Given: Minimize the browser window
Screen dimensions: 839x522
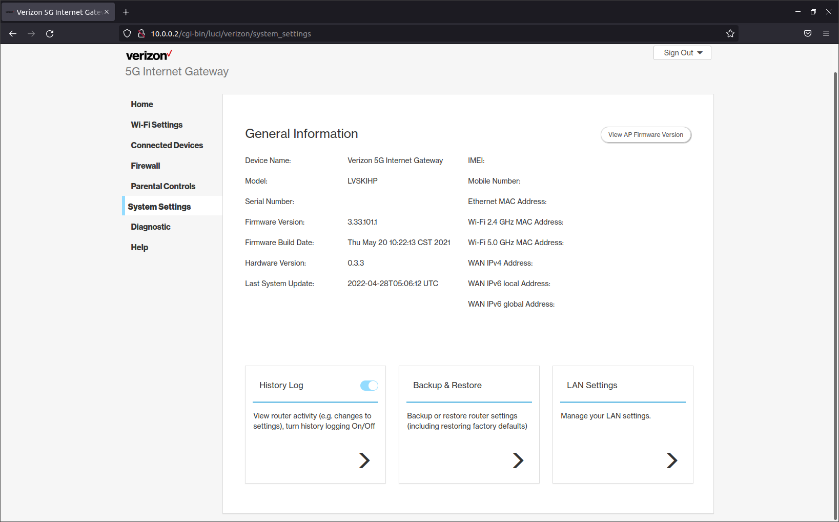Looking at the screenshot, I should tap(798, 12).
